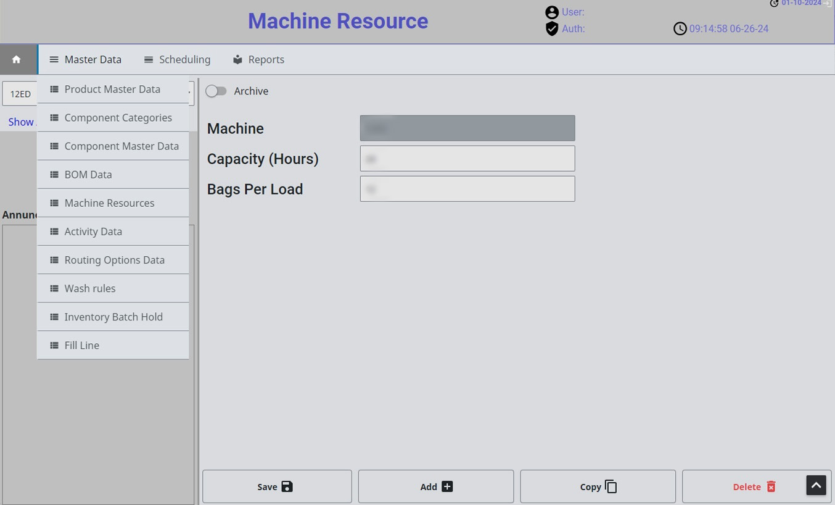Click the Machine input field
The width and height of the screenshot is (835, 505).
click(467, 128)
